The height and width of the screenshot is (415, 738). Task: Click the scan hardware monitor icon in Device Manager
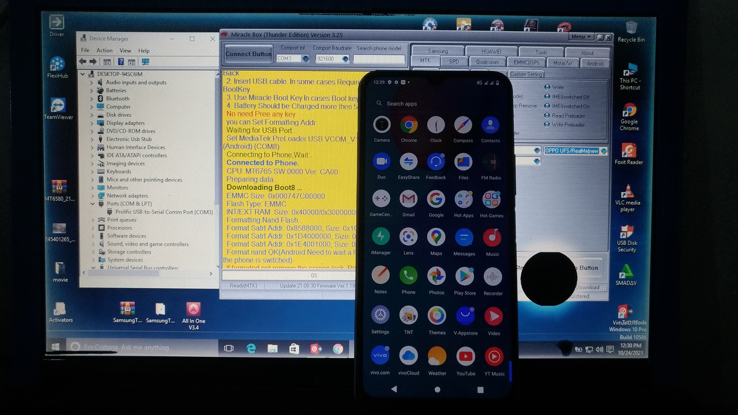[x=145, y=62]
